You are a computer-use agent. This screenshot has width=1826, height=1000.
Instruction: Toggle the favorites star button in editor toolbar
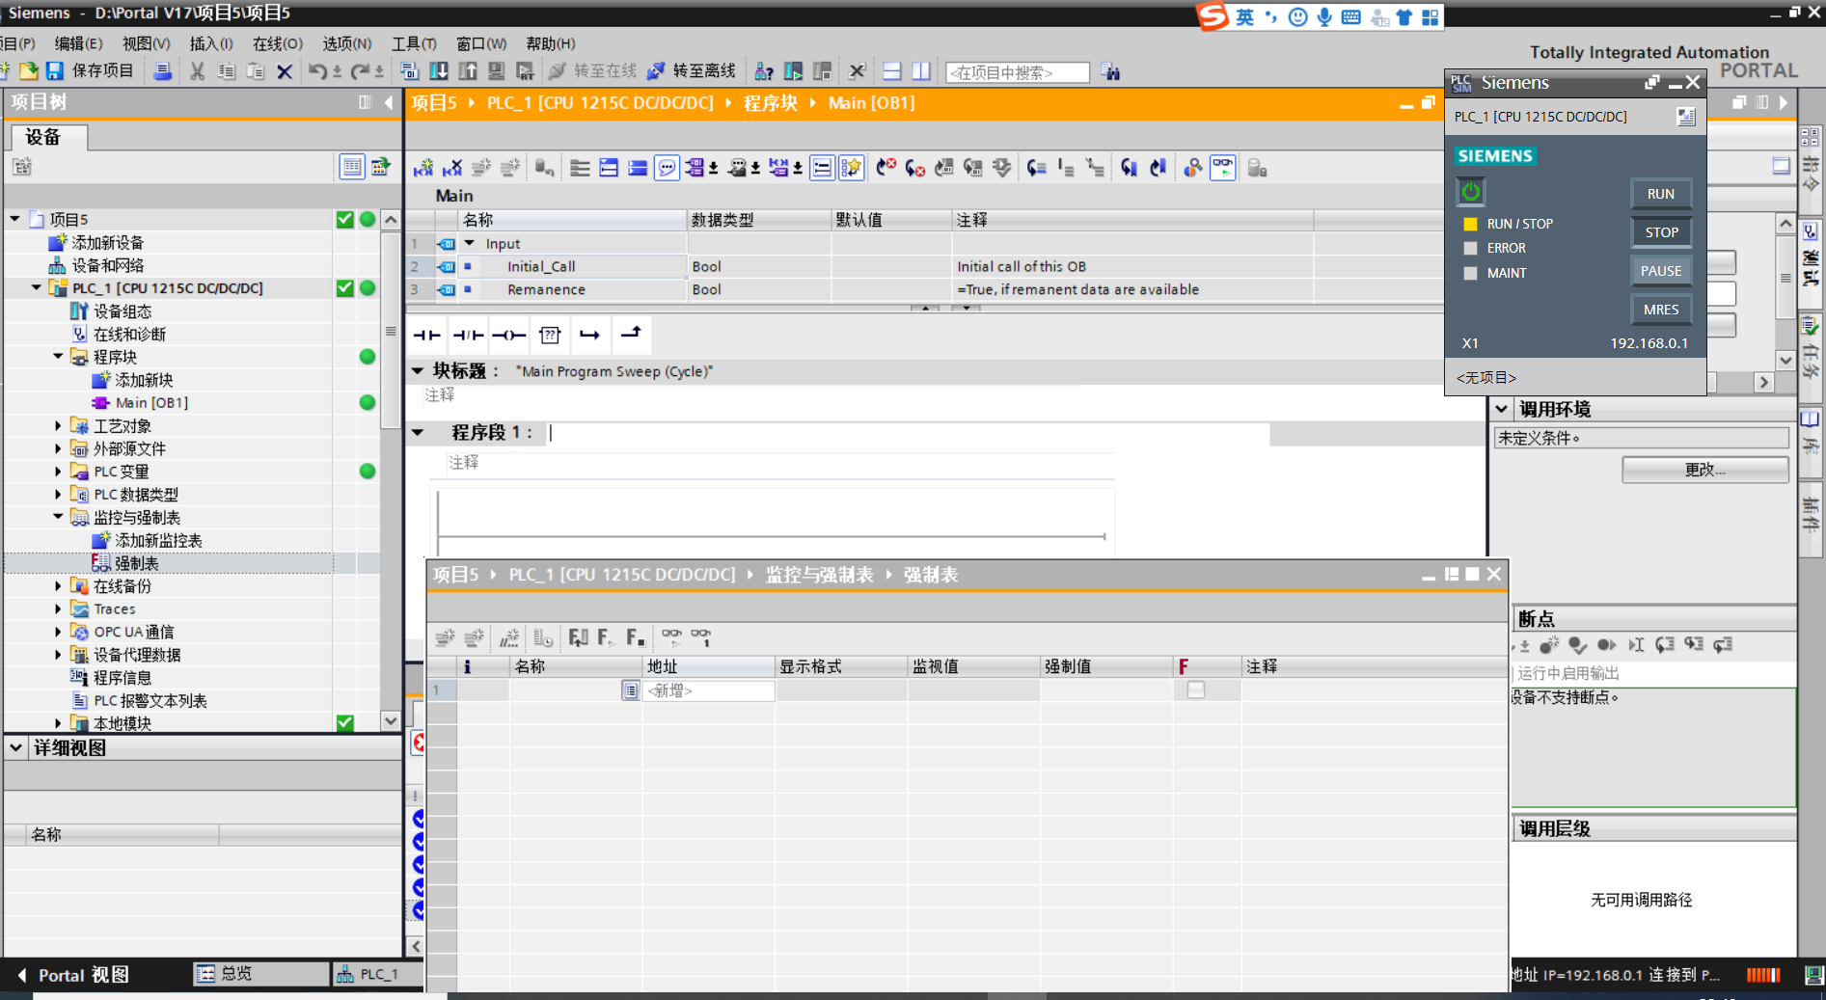[x=851, y=169]
